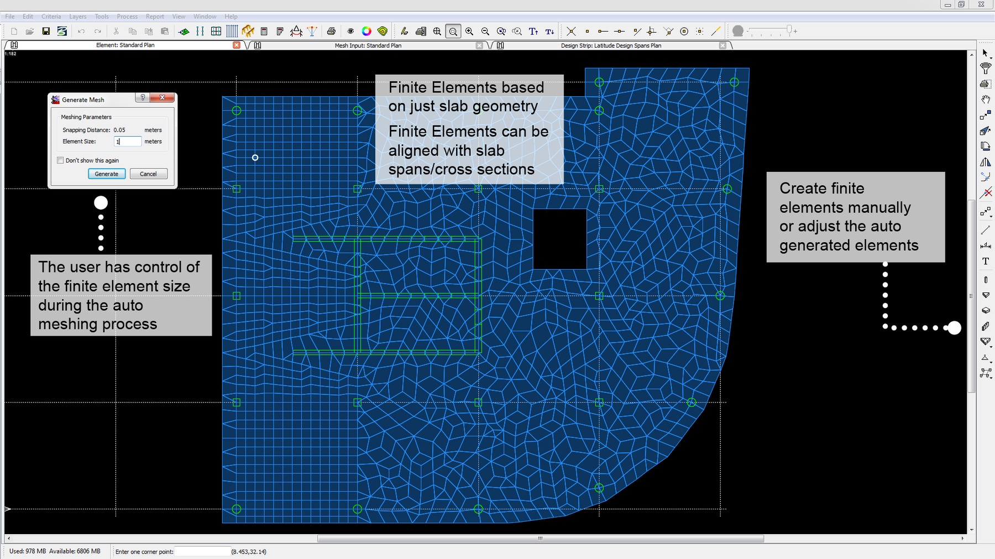Open the Mesh Input: Standard Plan window menu icon
This screenshot has width=995, height=559.
(x=258, y=45)
